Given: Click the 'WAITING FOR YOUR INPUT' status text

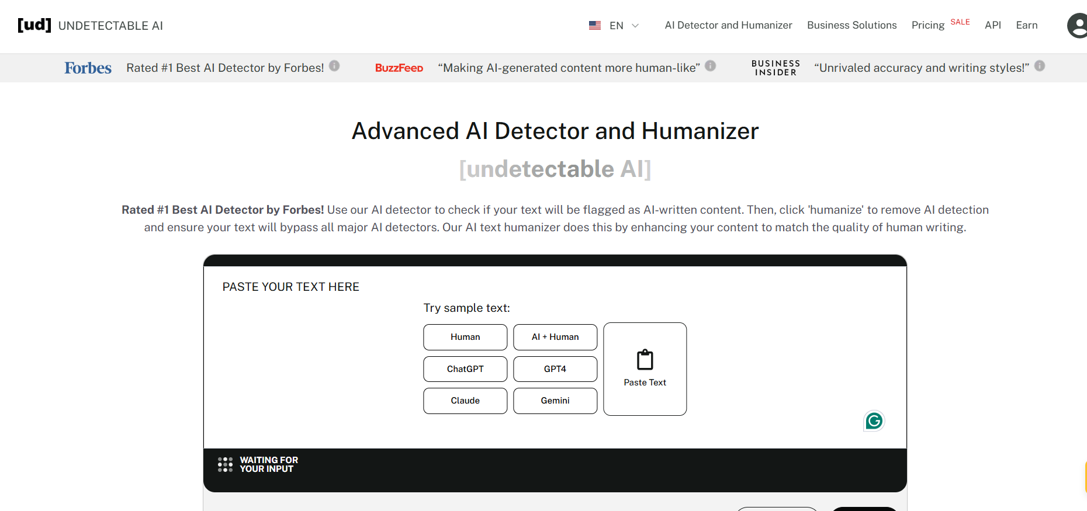Looking at the screenshot, I should coord(269,464).
